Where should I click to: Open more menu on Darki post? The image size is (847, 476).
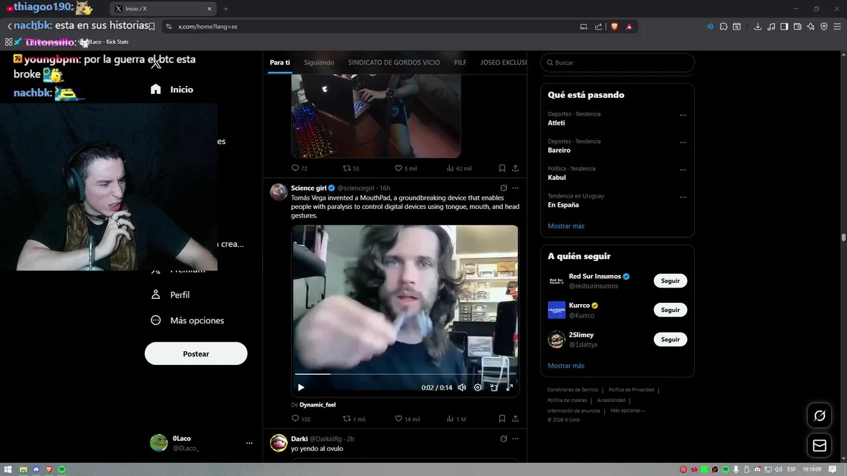[515, 438]
